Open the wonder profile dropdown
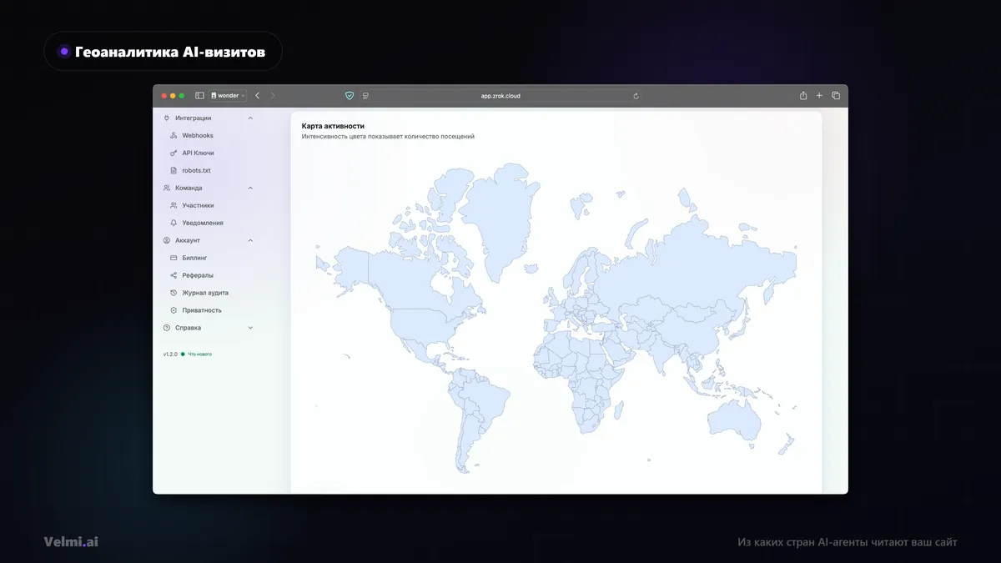The height and width of the screenshot is (563, 1001). click(227, 96)
